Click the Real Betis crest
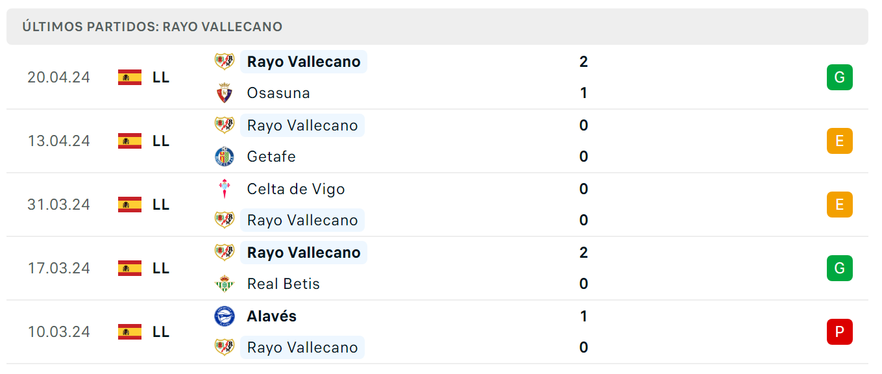Image resolution: width=882 pixels, height=374 pixels. pyautogui.click(x=225, y=284)
